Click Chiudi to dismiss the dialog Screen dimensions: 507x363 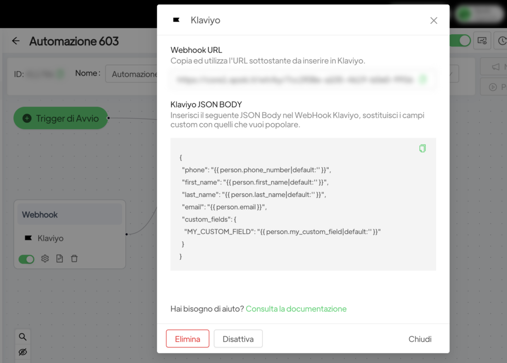[420, 339]
